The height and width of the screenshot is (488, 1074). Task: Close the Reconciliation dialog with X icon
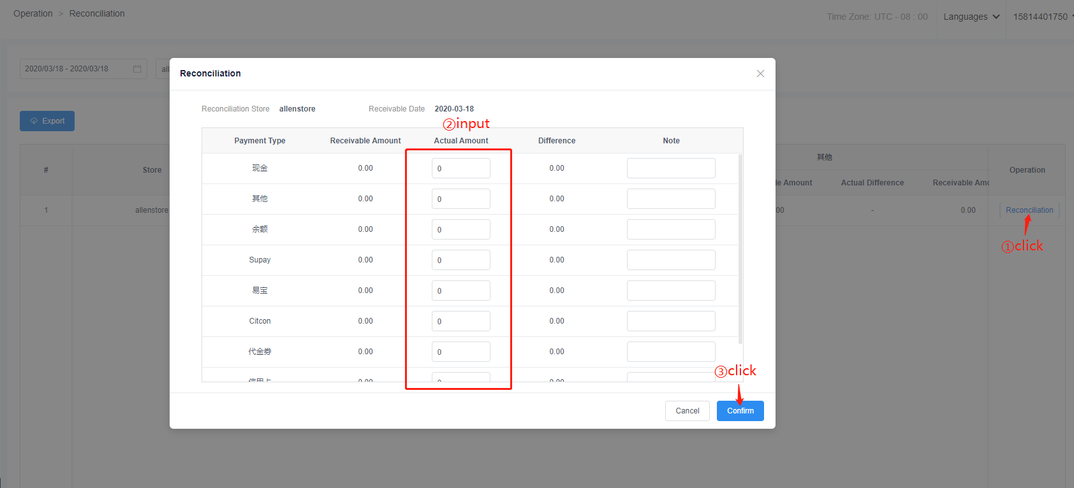(x=760, y=74)
